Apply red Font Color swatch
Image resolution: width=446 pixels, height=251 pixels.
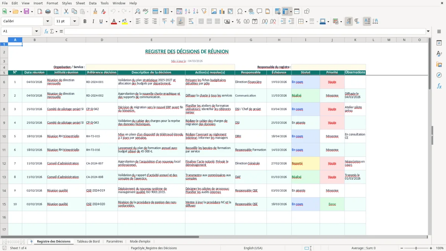click(114, 22)
